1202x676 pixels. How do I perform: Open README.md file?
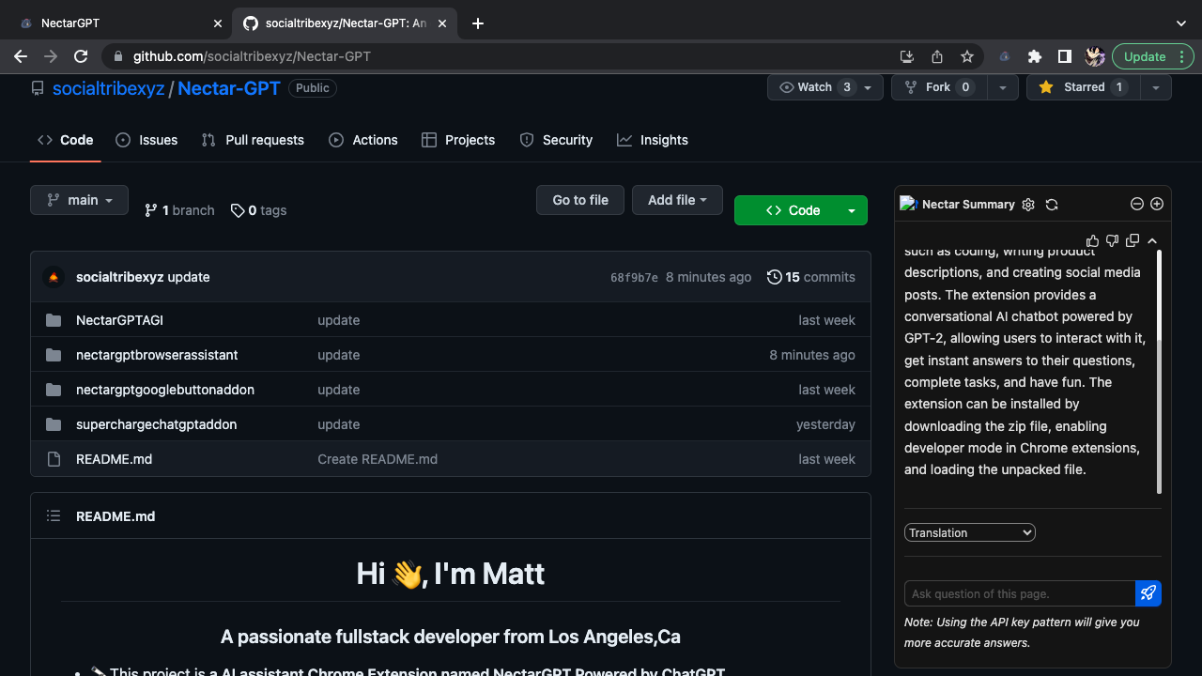(x=114, y=459)
